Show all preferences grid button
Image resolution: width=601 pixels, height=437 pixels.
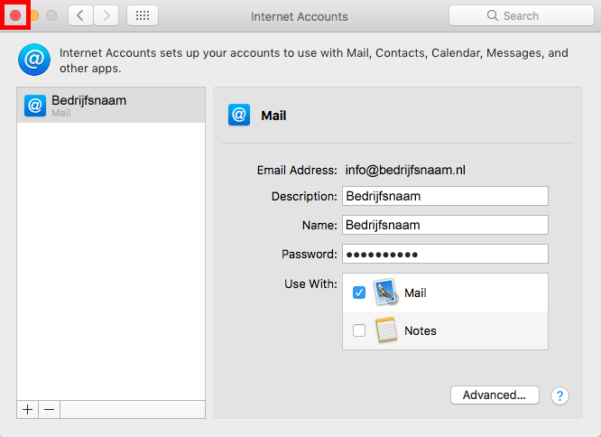(x=143, y=15)
